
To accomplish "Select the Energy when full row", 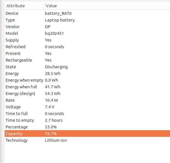I will tap(87, 87).
